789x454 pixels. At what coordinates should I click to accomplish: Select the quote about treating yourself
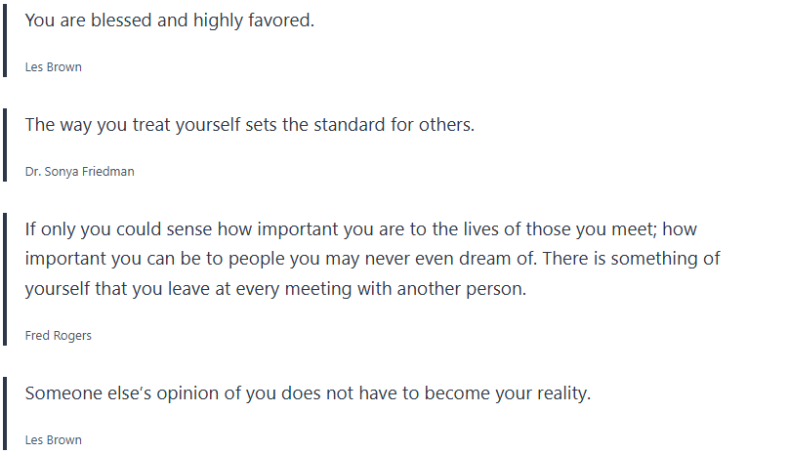249,125
